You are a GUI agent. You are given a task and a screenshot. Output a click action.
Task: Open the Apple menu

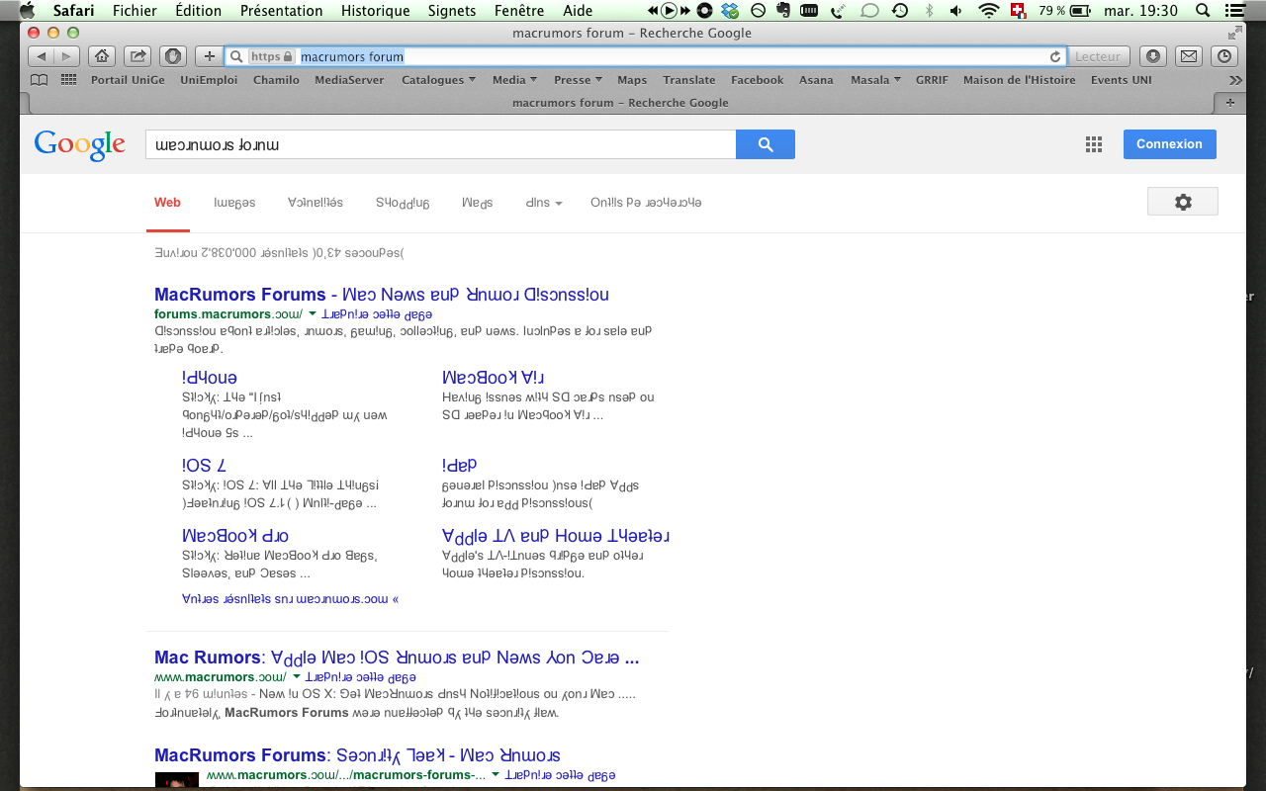[x=27, y=11]
